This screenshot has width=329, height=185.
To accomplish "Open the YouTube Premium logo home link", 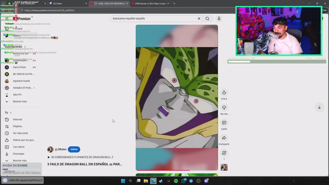I will pyautogui.click(x=23, y=18).
